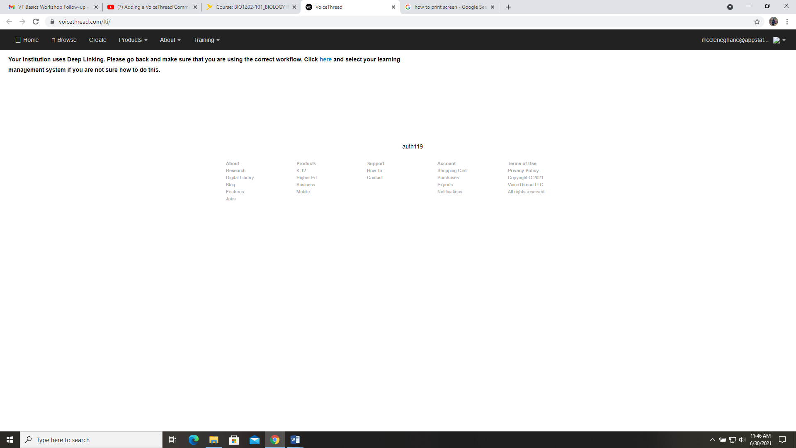Expand the Training dropdown menu
This screenshot has width=796, height=448.
tap(206, 39)
